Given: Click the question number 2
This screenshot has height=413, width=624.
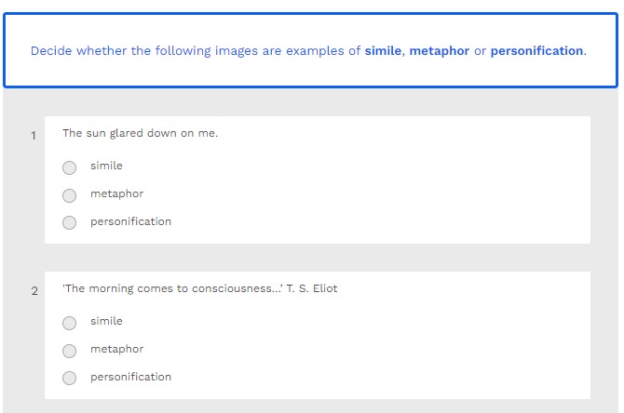Looking at the screenshot, I should (34, 291).
